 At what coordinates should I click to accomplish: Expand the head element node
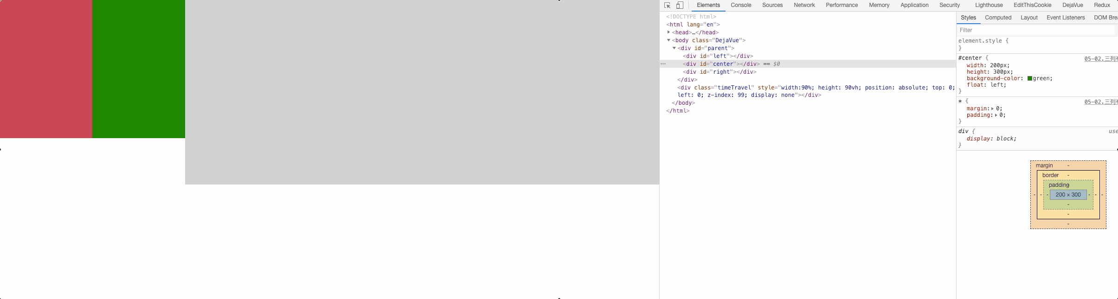tap(668, 32)
